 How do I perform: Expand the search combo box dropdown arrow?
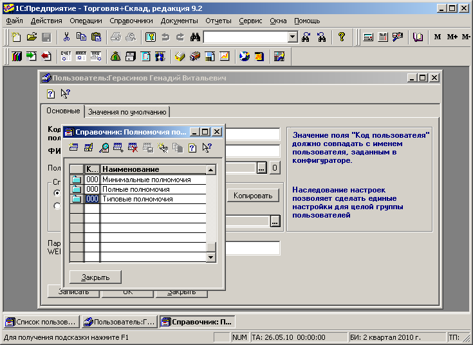pos(292,37)
